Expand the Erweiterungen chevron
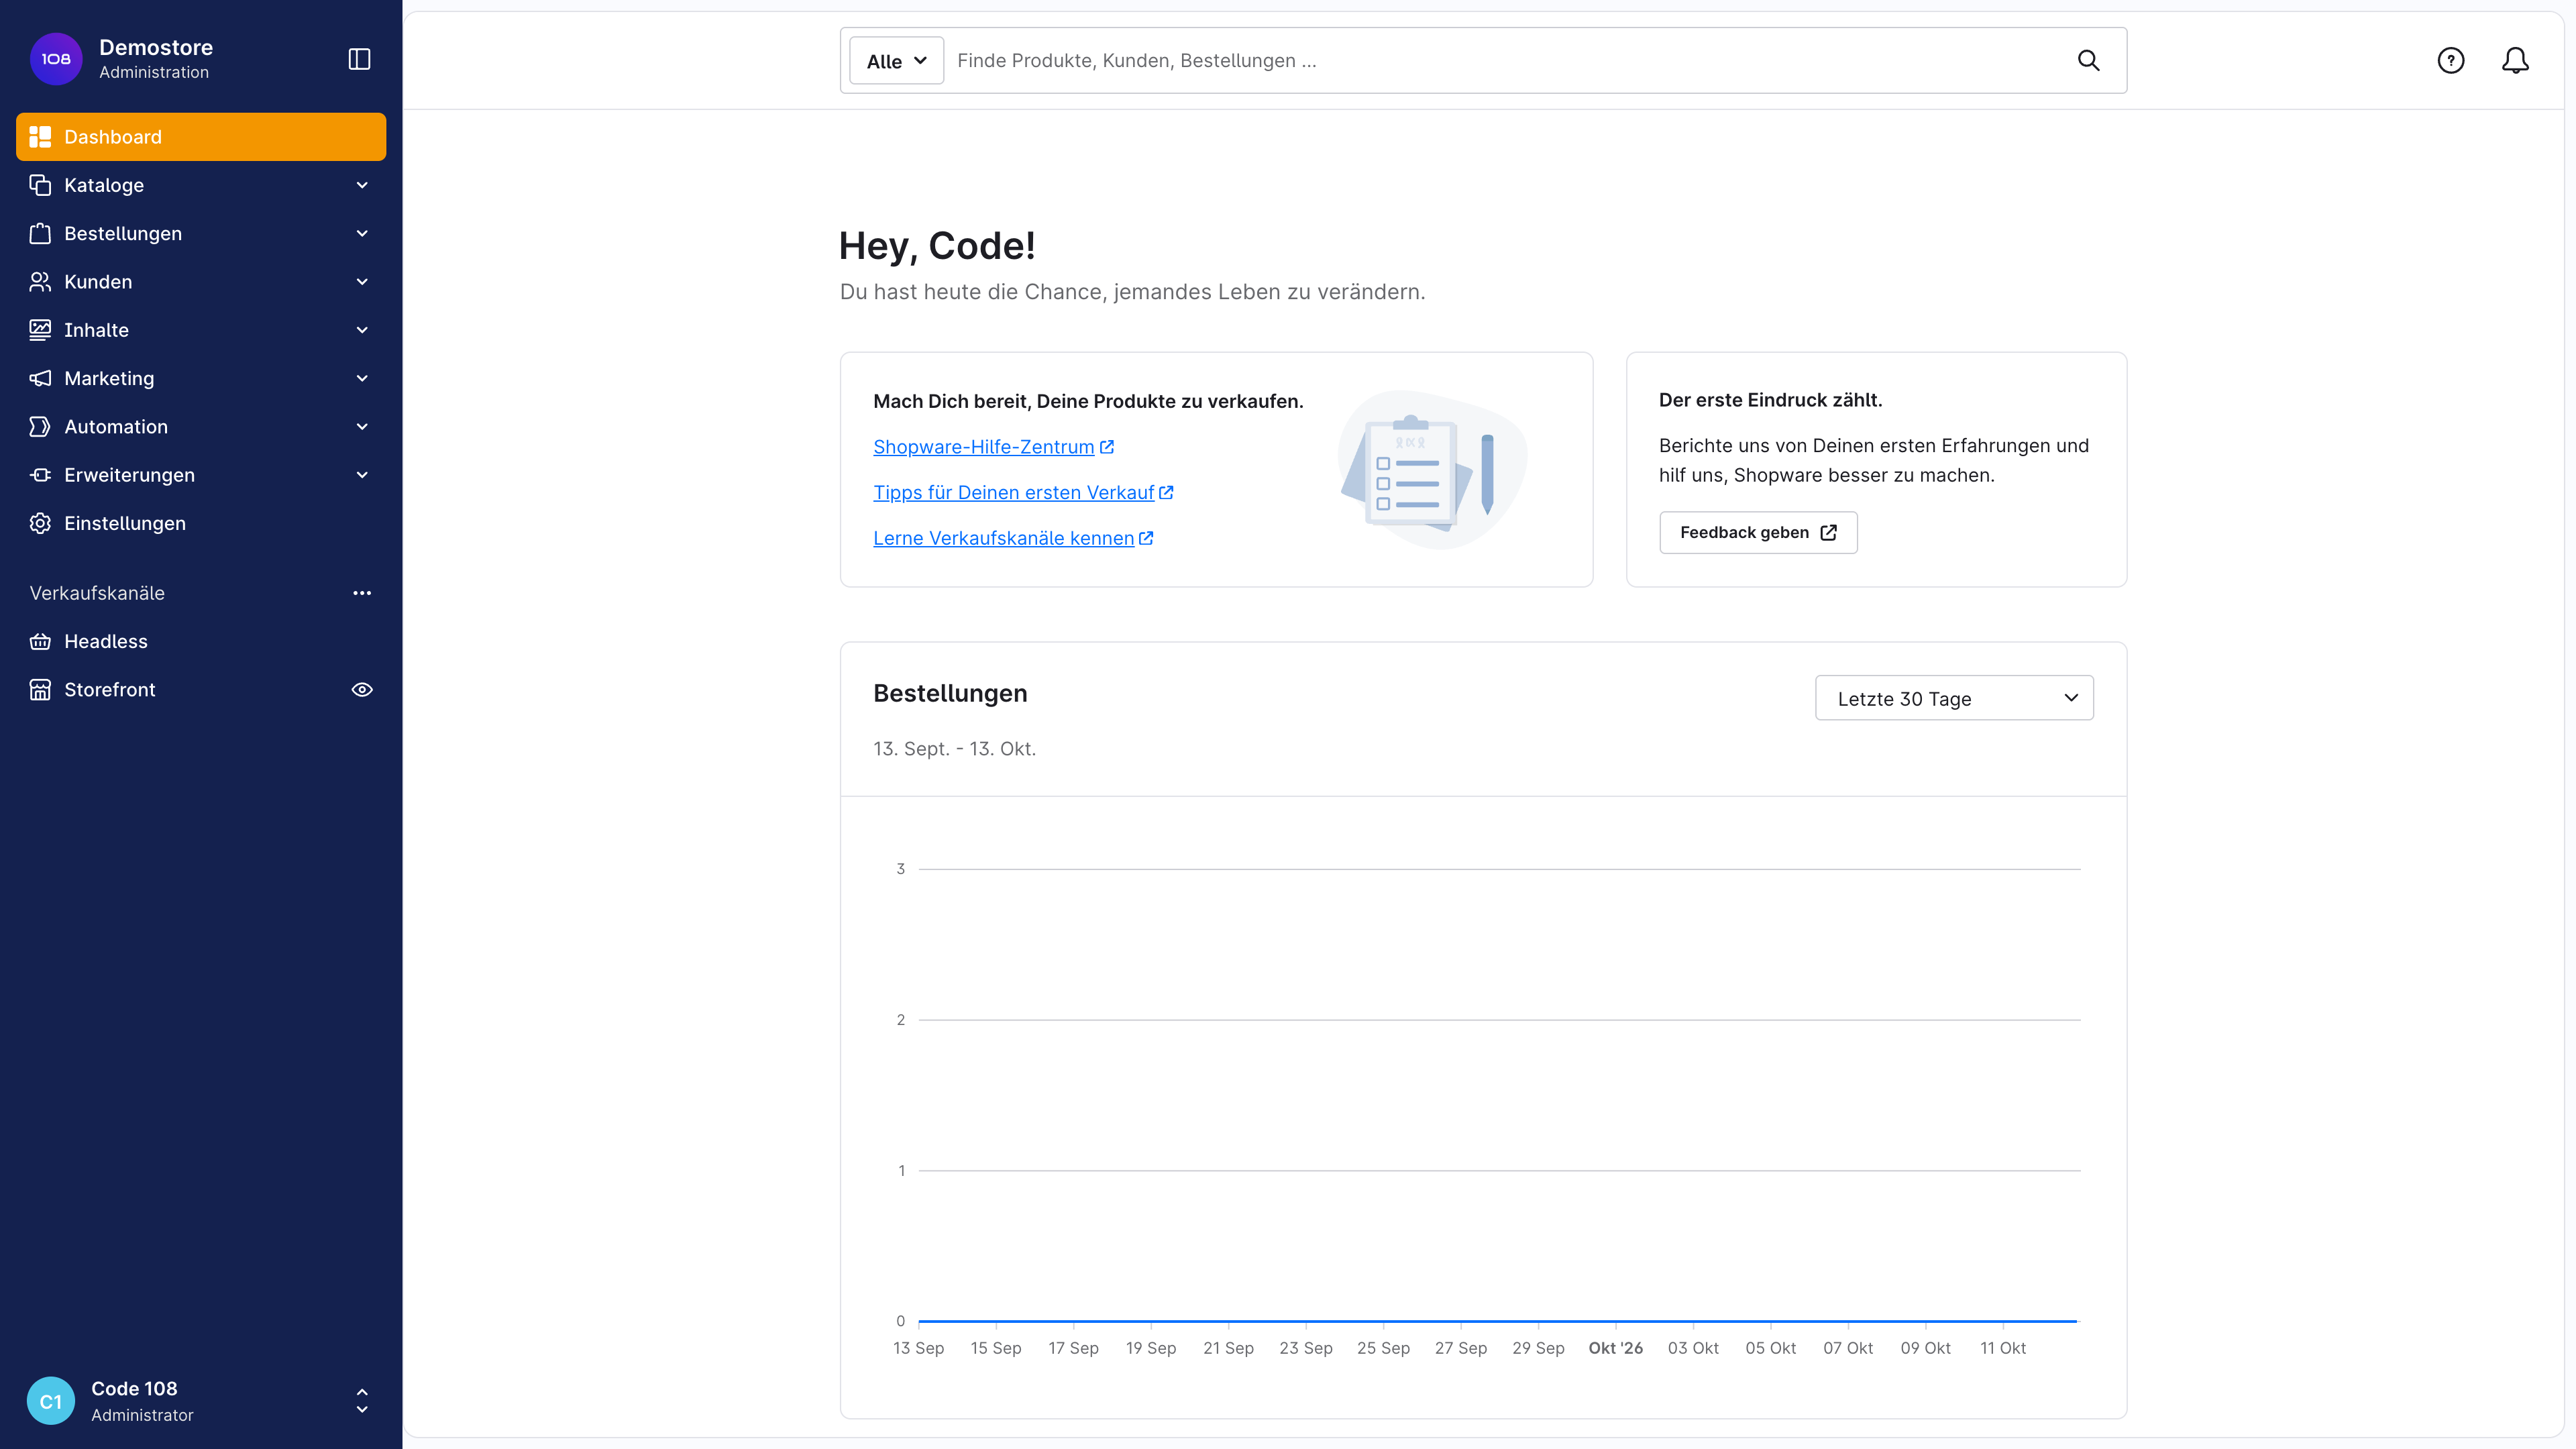Image resolution: width=2576 pixels, height=1449 pixels. (362, 475)
